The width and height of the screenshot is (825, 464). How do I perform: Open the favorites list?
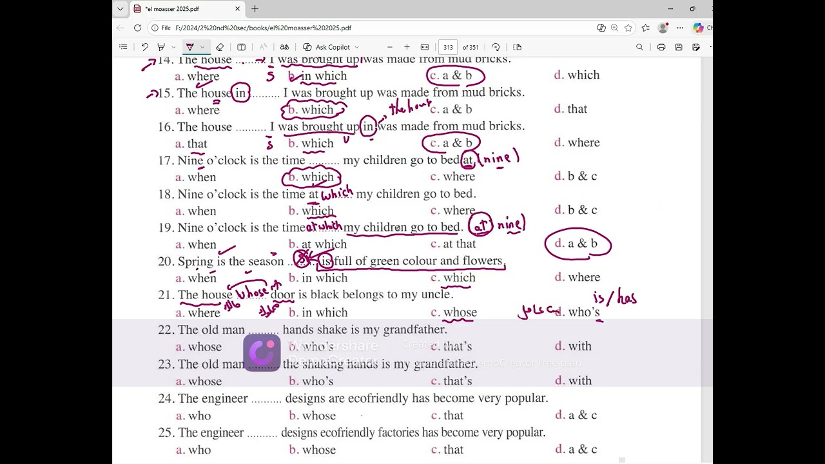coord(646,28)
